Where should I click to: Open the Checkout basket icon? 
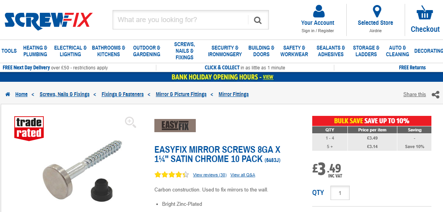425,13
